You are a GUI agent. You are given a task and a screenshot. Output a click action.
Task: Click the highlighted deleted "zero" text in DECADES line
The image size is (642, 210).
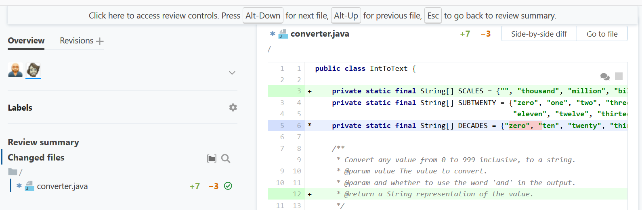pyautogui.click(x=517, y=126)
